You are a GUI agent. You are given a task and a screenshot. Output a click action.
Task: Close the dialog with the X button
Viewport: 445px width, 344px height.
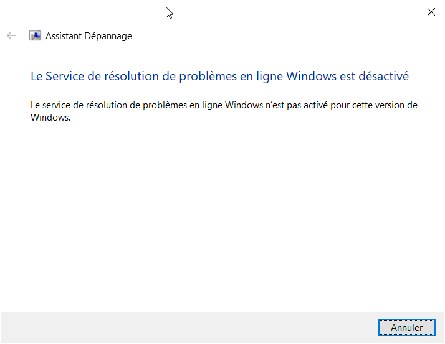pos(431,12)
